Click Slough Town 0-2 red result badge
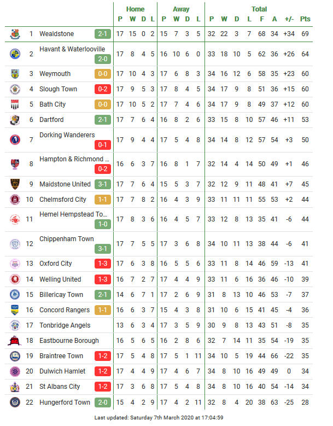The width and height of the screenshot is (333, 426). pos(103,89)
